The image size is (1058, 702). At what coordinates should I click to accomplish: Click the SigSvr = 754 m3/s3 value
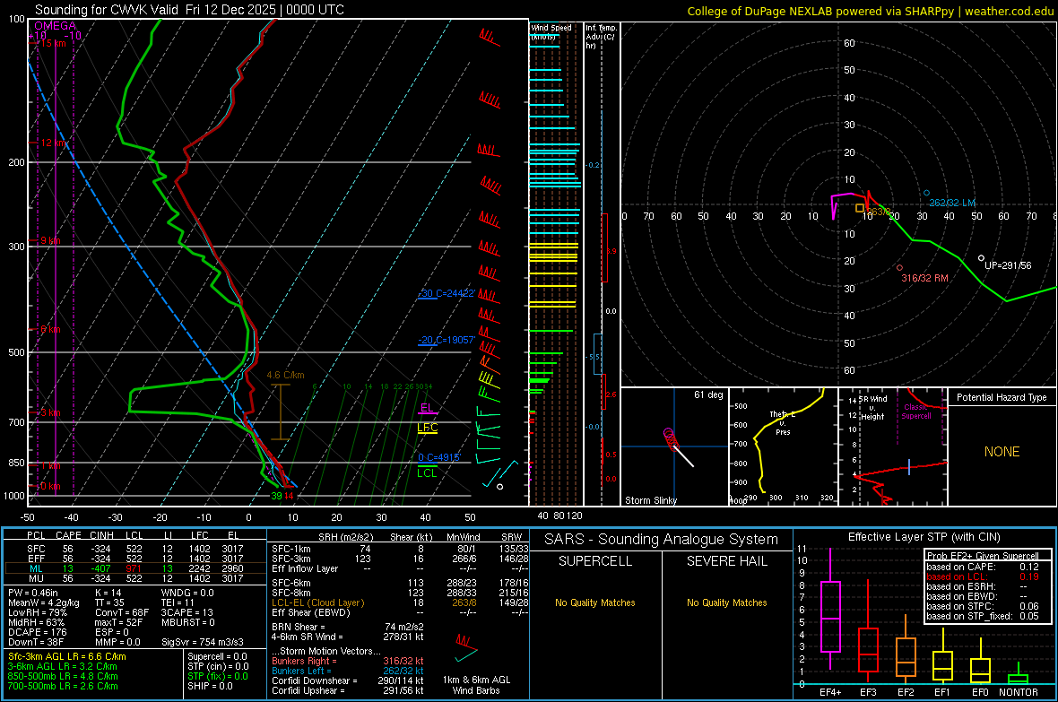click(203, 642)
